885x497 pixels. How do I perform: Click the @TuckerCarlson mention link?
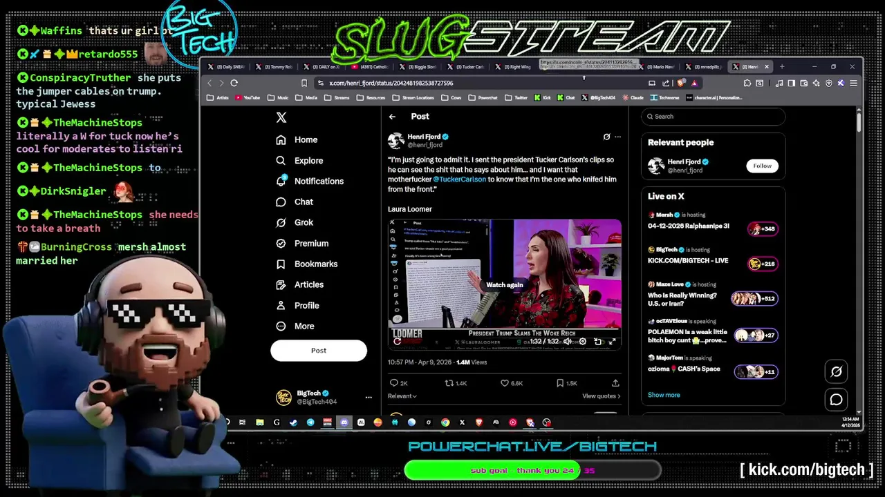point(459,179)
